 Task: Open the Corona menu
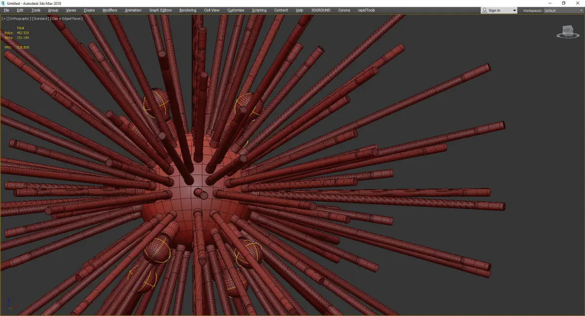pyautogui.click(x=344, y=10)
